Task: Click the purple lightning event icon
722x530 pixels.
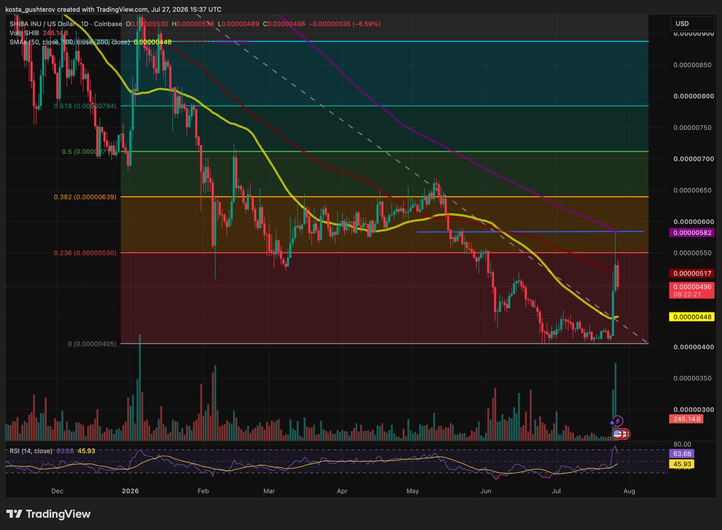Action: coord(617,421)
